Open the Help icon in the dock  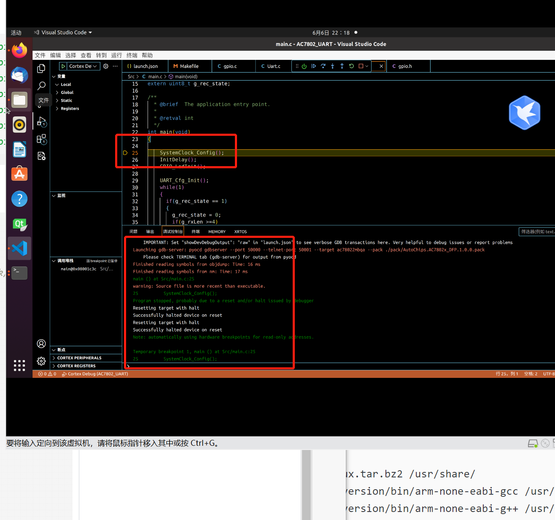[x=19, y=199]
